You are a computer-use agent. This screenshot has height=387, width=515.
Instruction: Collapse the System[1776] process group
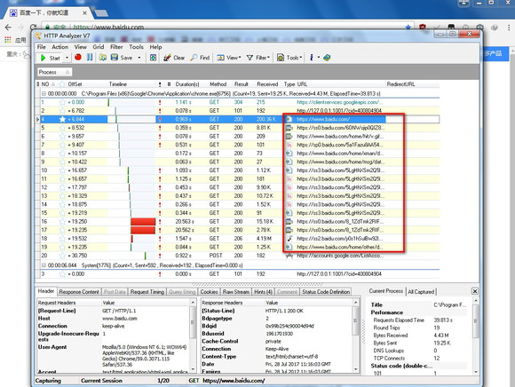point(44,265)
